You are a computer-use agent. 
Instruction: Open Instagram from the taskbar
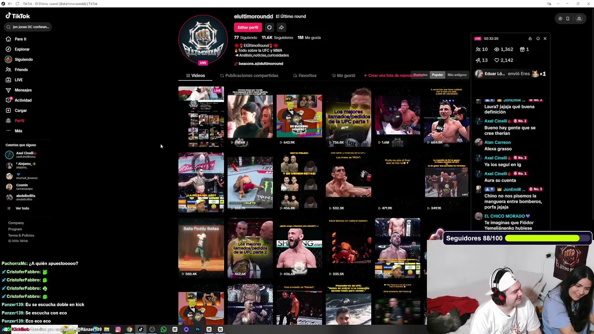(x=118, y=329)
